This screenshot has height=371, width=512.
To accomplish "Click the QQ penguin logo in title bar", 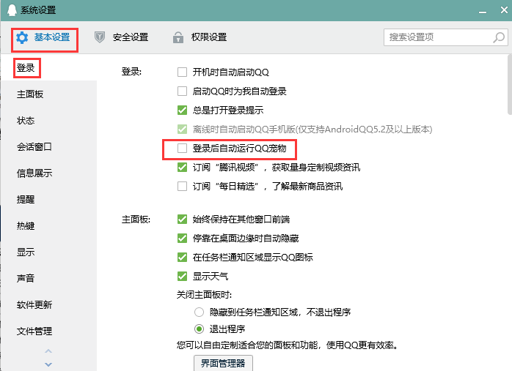I will [x=12, y=10].
